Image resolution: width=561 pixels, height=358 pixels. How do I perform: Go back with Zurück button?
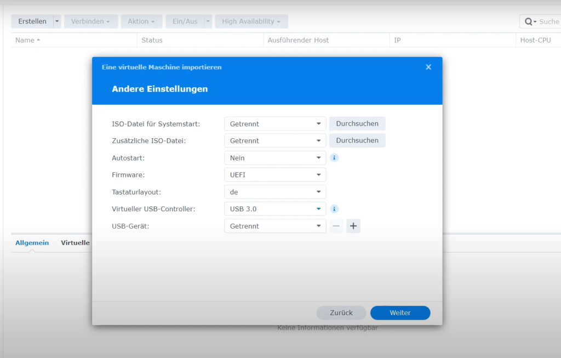pyautogui.click(x=341, y=312)
